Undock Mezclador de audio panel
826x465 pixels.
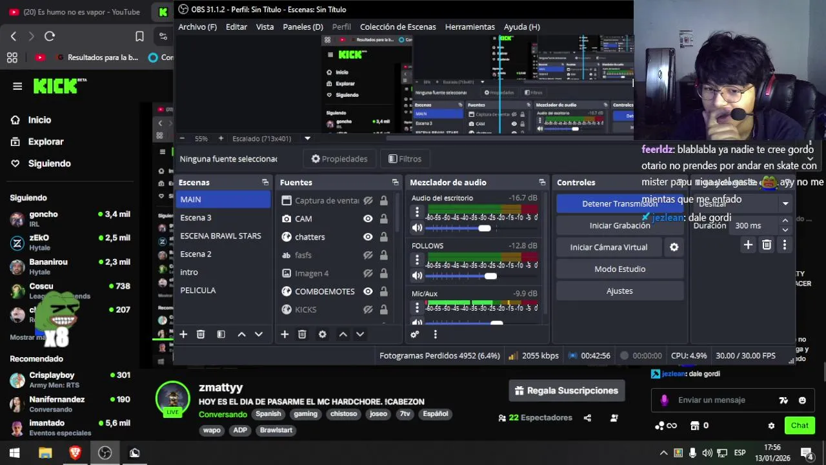tap(542, 183)
